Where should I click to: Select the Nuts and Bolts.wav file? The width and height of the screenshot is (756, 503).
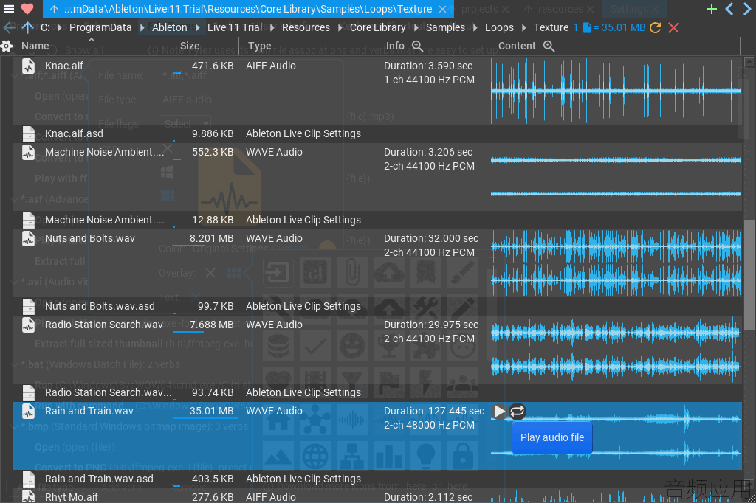click(89, 238)
